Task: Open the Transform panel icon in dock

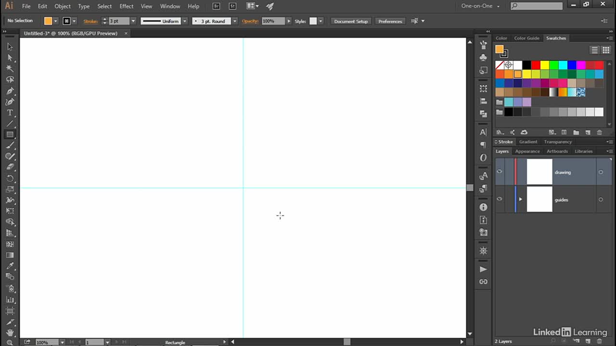Action: click(483, 88)
